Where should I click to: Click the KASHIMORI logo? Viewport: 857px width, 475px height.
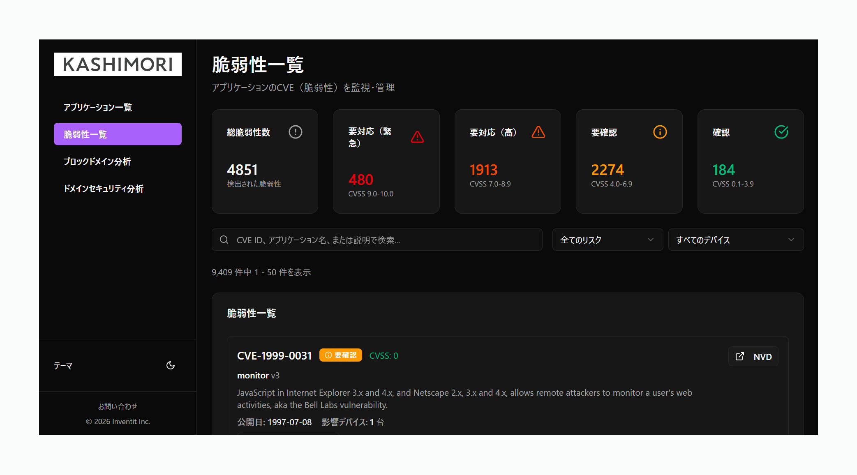118,64
